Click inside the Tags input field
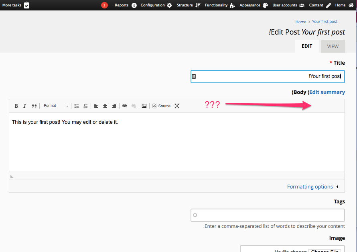Screen dimensions: 357x252 [268, 215]
